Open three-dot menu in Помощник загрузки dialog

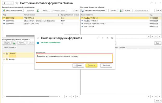coord(103,38)
